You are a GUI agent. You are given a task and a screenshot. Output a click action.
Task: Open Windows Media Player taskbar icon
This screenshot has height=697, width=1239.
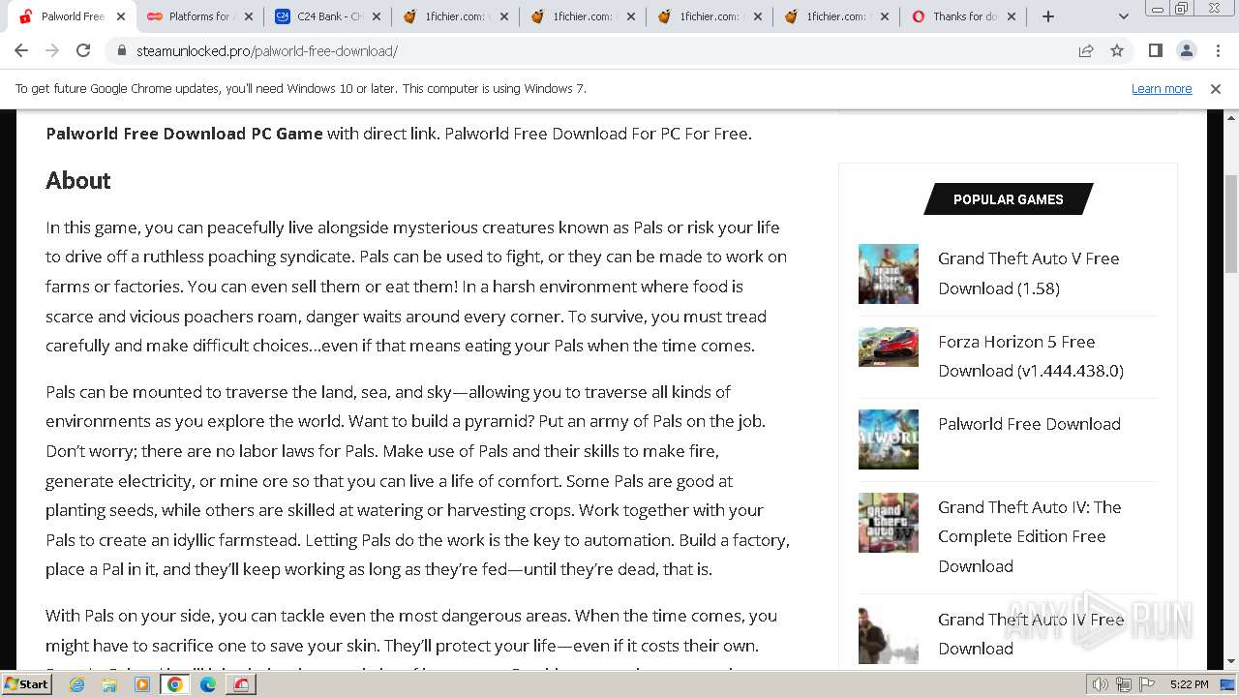[x=142, y=684]
